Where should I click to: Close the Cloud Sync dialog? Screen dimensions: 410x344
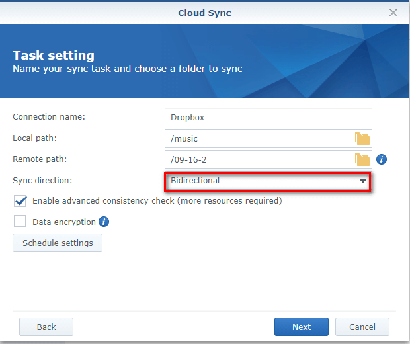pos(393,13)
